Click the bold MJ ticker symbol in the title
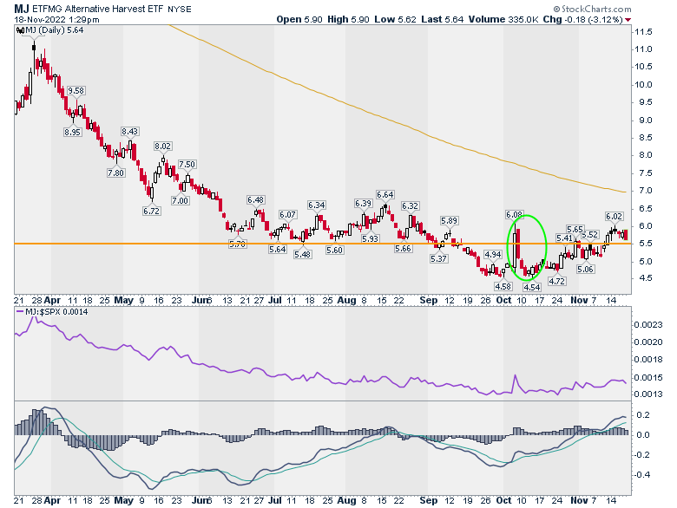677x508 pixels. coord(22,9)
